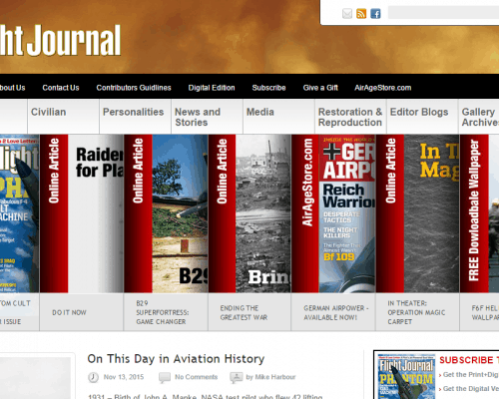Open the grayscale Bring slider panel
The image size is (499, 399).
point(263,213)
